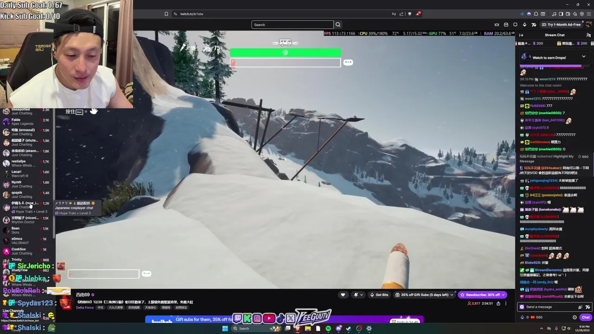Open the Twitch inbox notifications icon
594x334 pixels.
[x=506, y=25]
